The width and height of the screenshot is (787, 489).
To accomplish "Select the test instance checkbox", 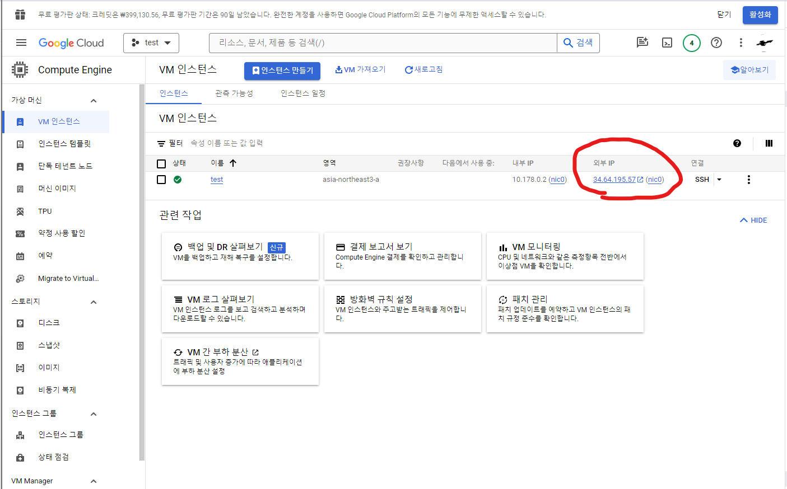I will click(161, 180).
